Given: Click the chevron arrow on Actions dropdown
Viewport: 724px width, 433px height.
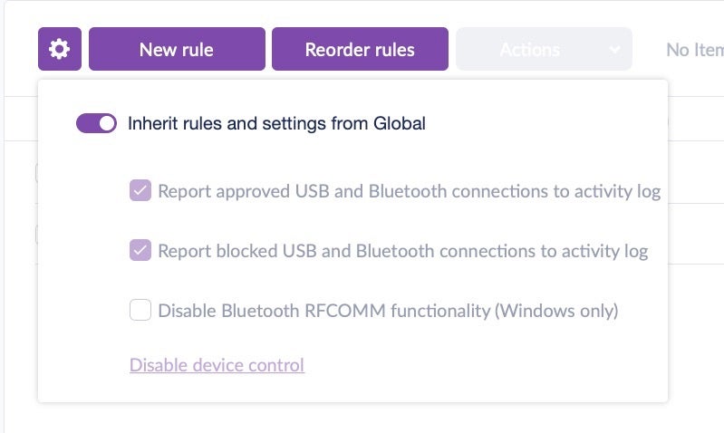Looking at the screenshot, I should [x=615, y=50].
